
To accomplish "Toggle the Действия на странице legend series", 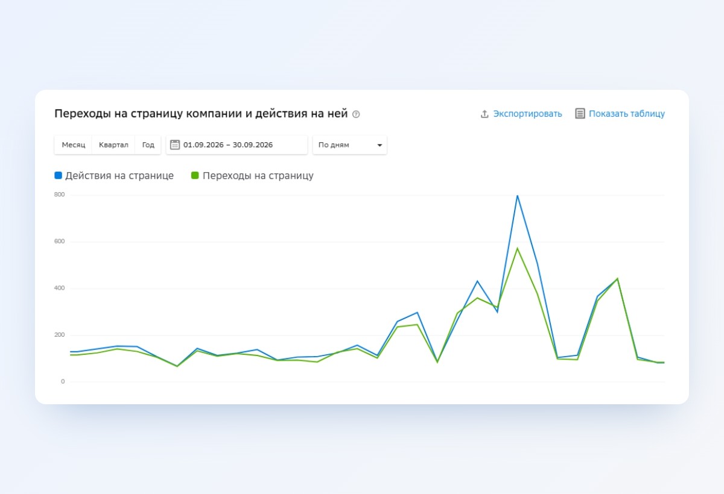I will click(114, 176).
